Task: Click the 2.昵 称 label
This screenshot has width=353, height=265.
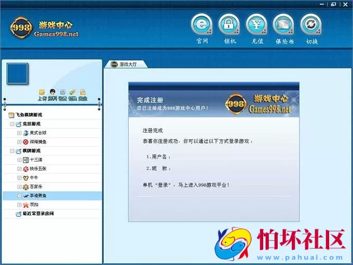Action: click(158, 168)
